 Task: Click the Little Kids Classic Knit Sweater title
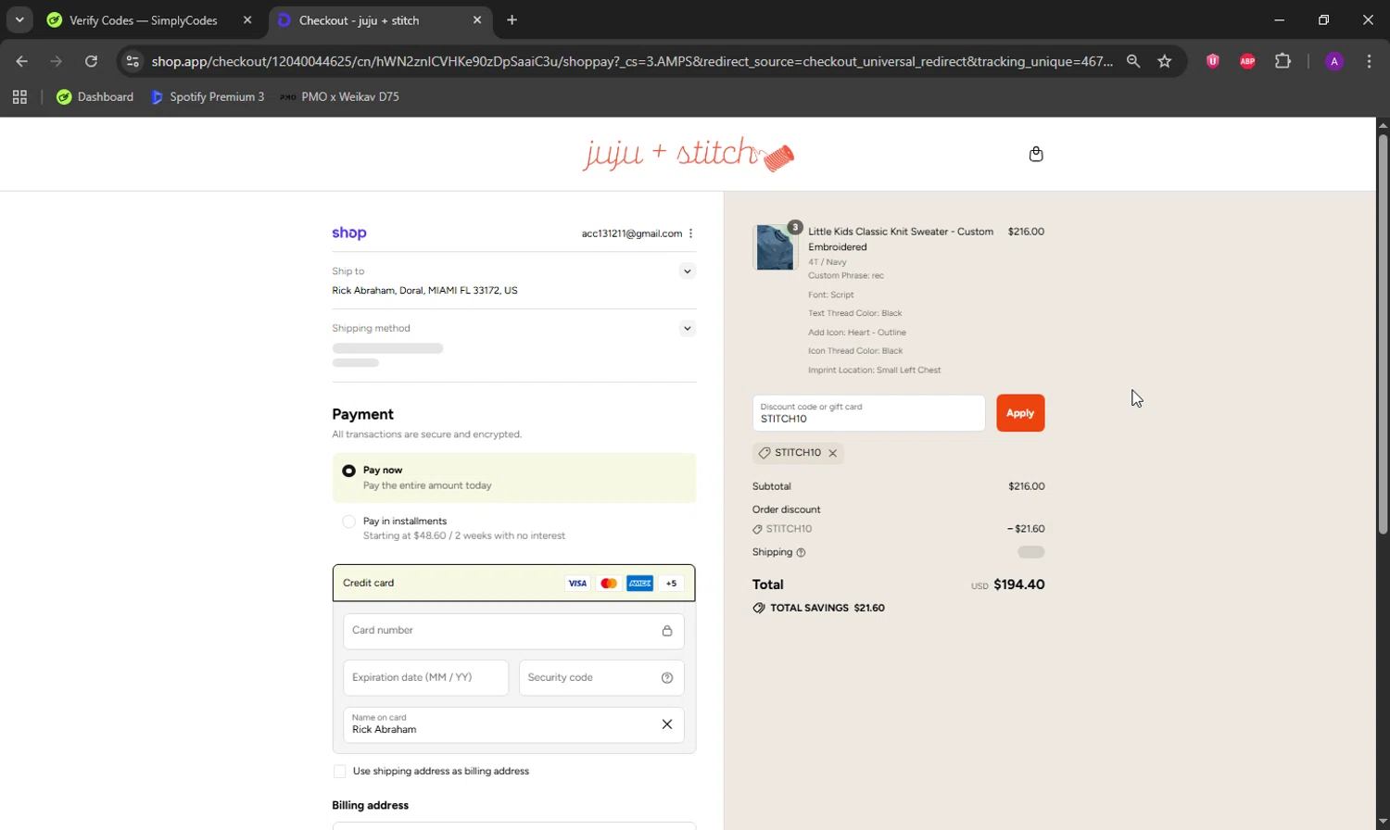click(900, 239)
